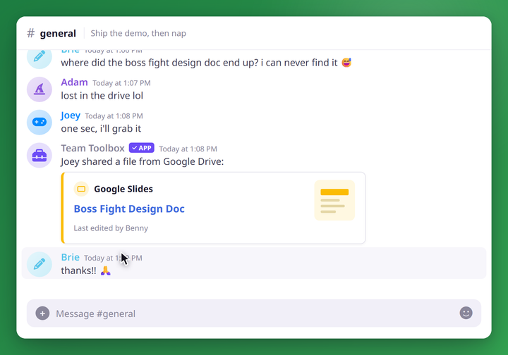Click the general channel name in header
508x355 pixels.
tap(58, 33)
